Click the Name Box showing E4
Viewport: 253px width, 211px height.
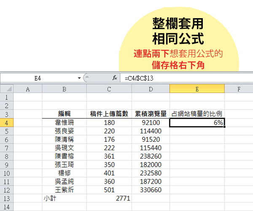(x=38, y=78)
